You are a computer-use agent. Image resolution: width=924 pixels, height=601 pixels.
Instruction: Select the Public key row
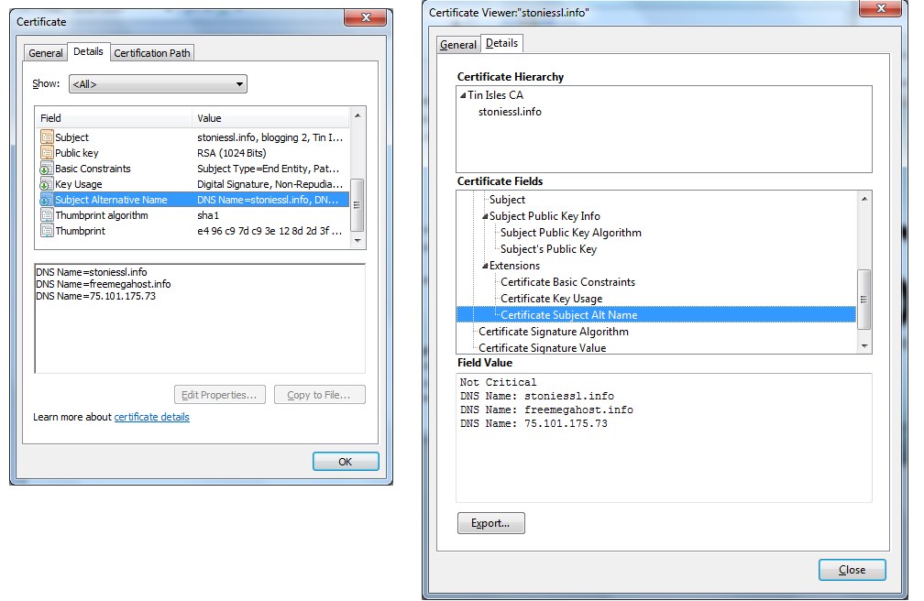pos(194,153)
